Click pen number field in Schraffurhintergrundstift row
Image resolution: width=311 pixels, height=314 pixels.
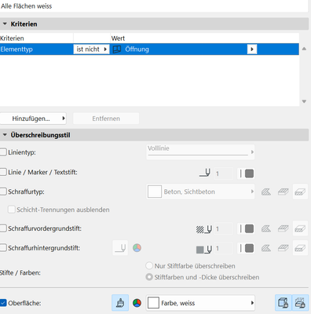[224, 248]
